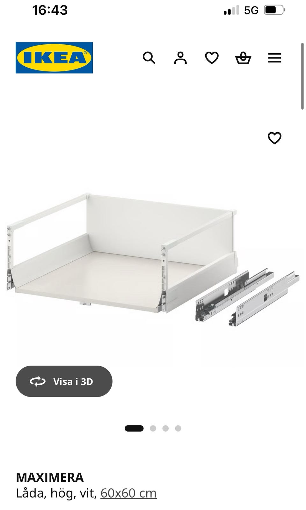
Task: Switch to the third carousel image dot
Action: point(165,428)
